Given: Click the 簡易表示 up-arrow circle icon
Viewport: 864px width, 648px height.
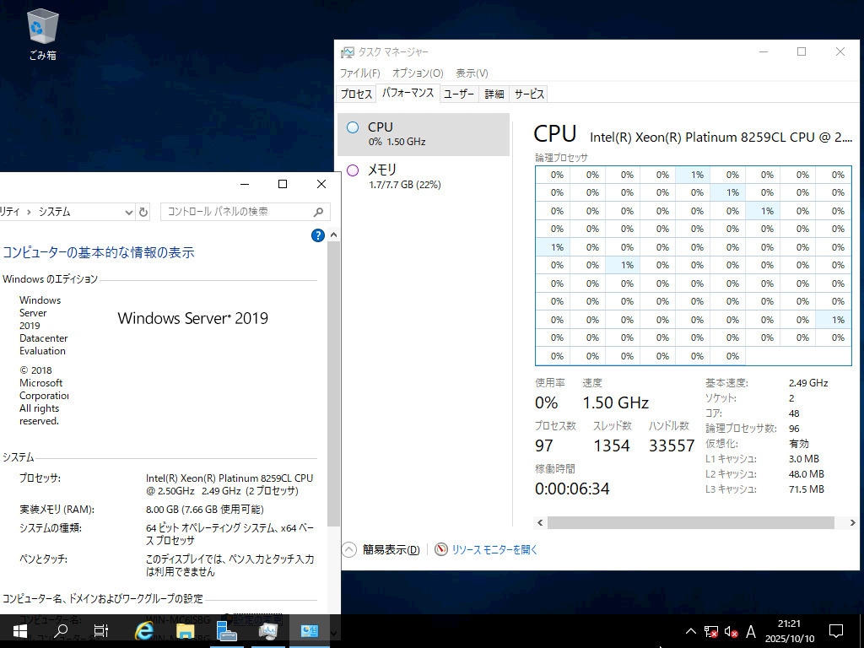Looking at the screenshot, I should point(349,550).
